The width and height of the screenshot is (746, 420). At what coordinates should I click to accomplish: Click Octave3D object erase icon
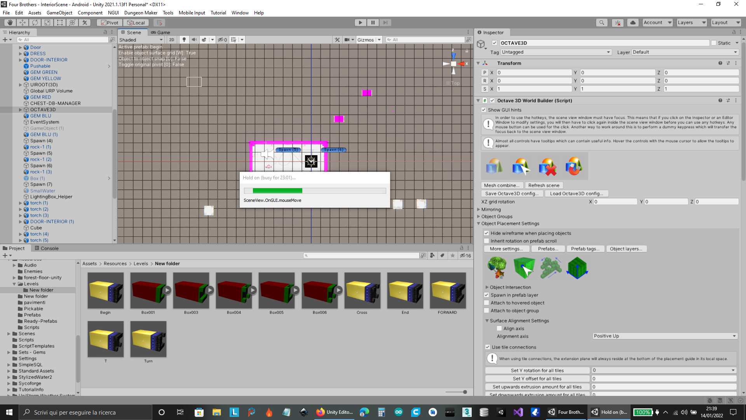(x=547, y=166)
